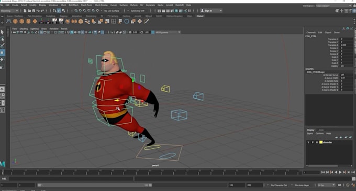Click the gamma value field in viewport toolbar
The height and width of the screenshot is (191, 356).
pyautogui.click(x=147, y=32)
